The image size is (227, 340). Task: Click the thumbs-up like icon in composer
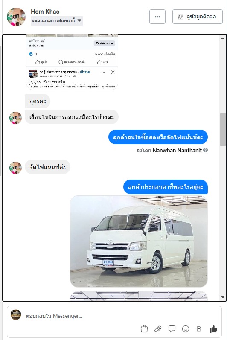(x=213, y=329)
